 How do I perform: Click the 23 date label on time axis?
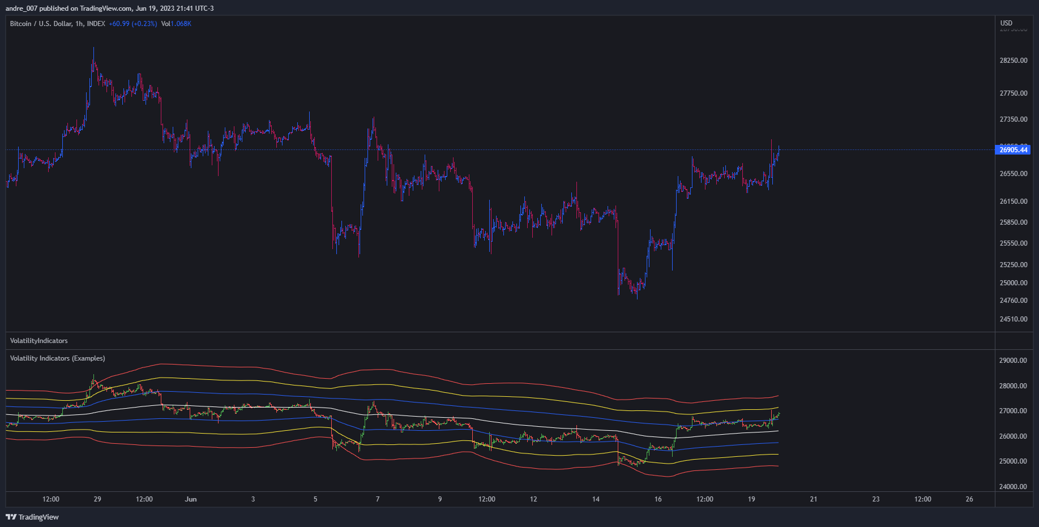876,499
